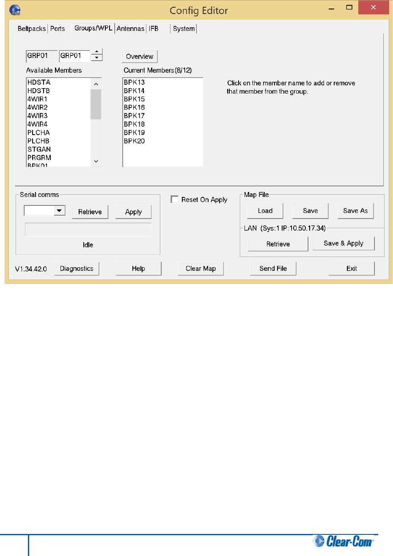This screenshot has width=393, height=556.
Task: Exit the Config Editor
Action: (x=352, y=268)
